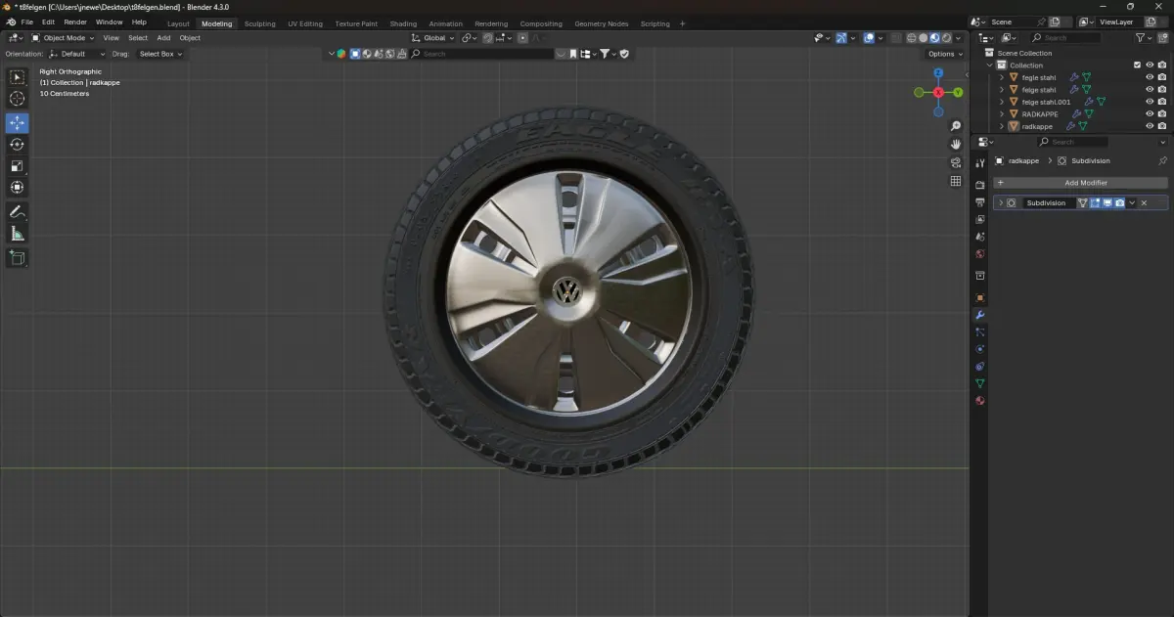Select the Move tool
Image resolution: width=1174 pixels, height=617 pixels.
click(17, 123)
